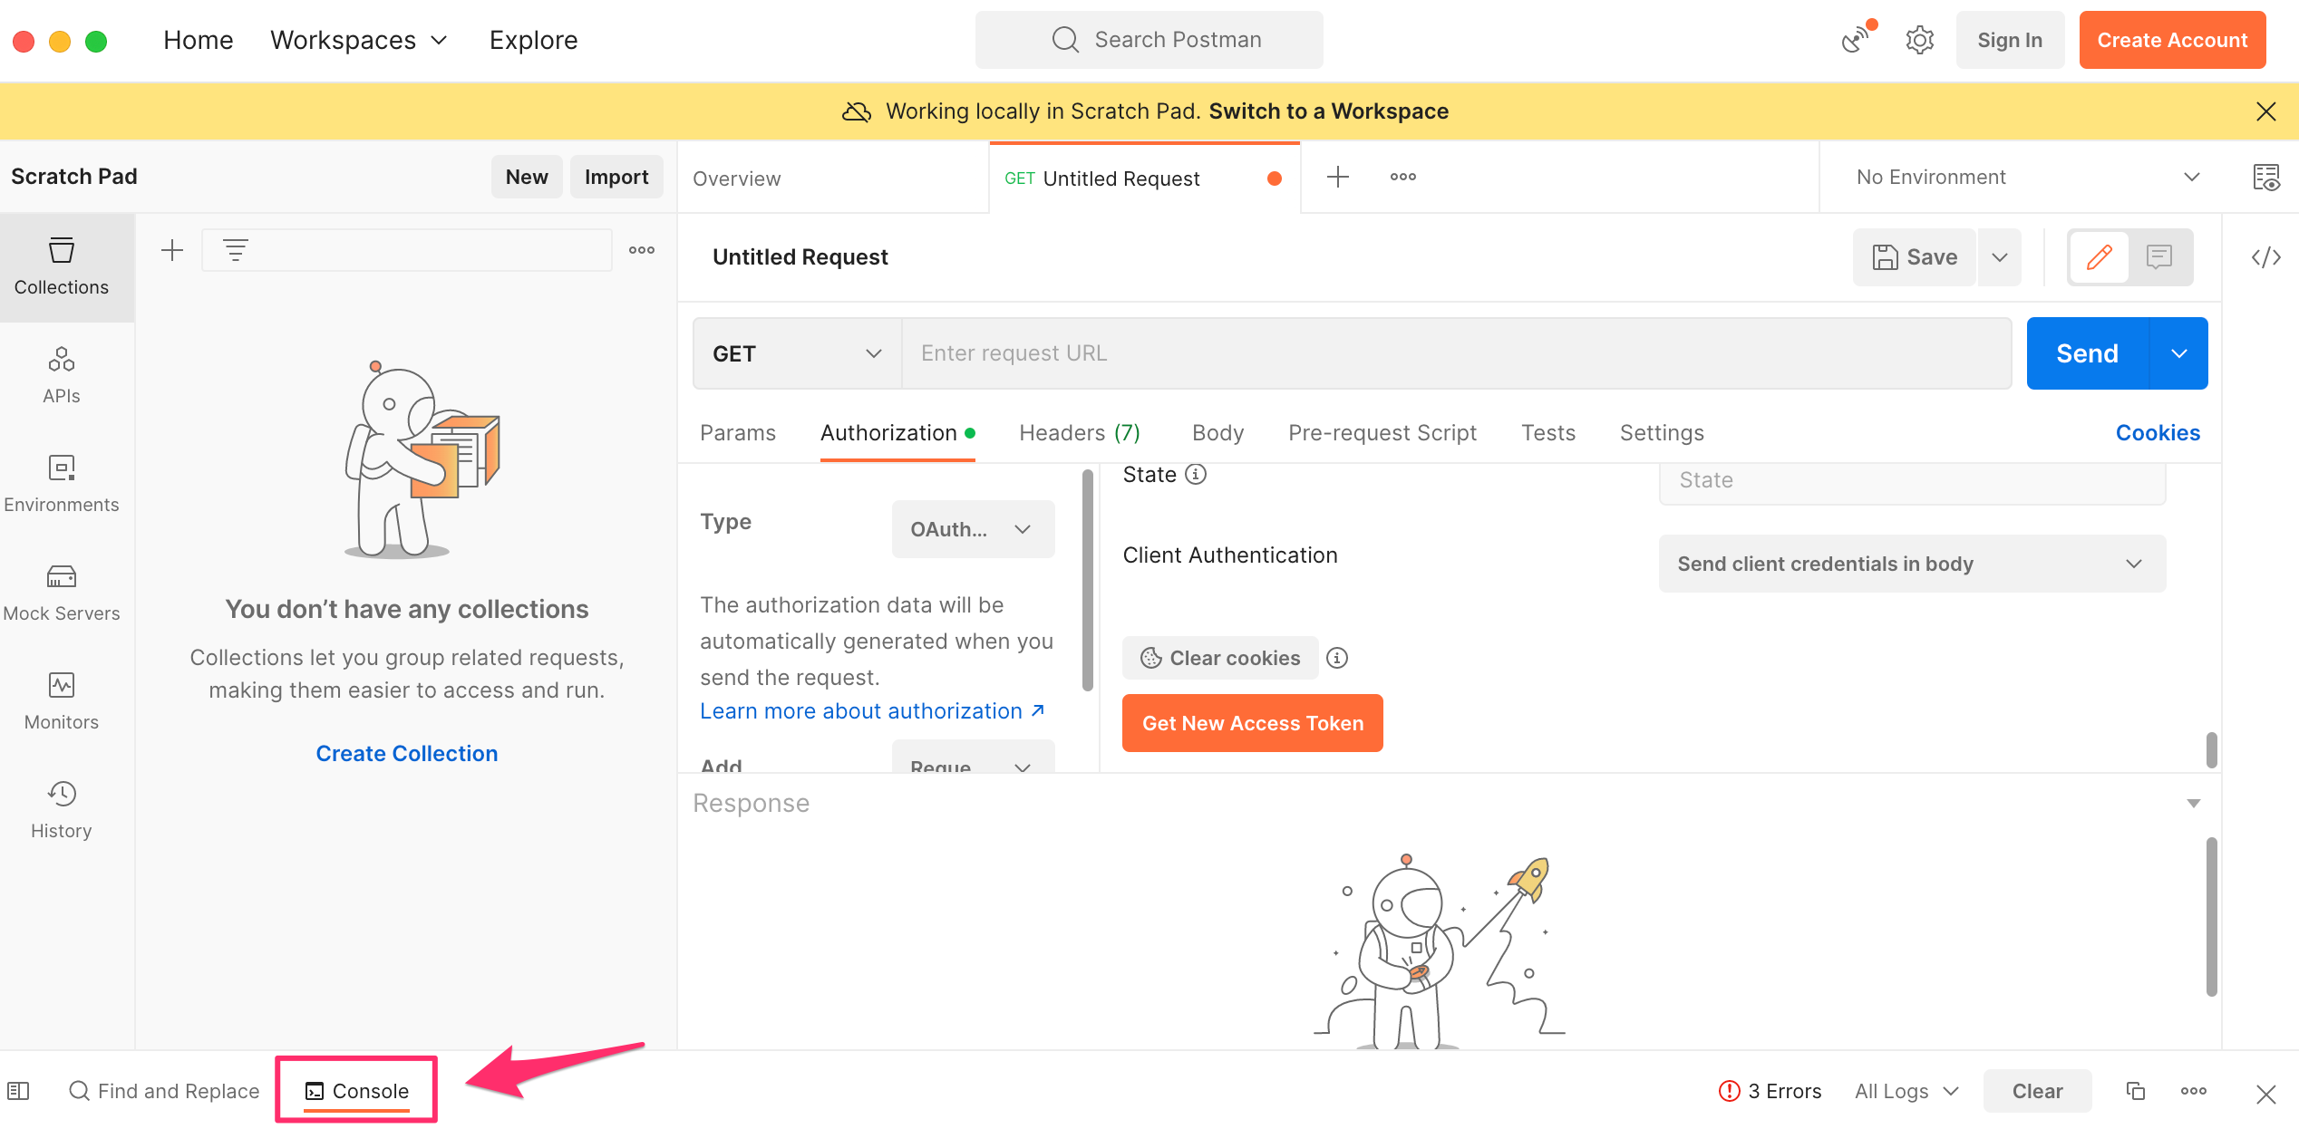The image size is (2299, 1129).
Task: Click the blue Send button
Action: [2087, 353]
